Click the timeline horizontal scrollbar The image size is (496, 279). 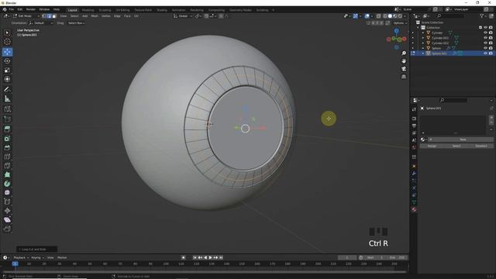(x=205, y=272)
